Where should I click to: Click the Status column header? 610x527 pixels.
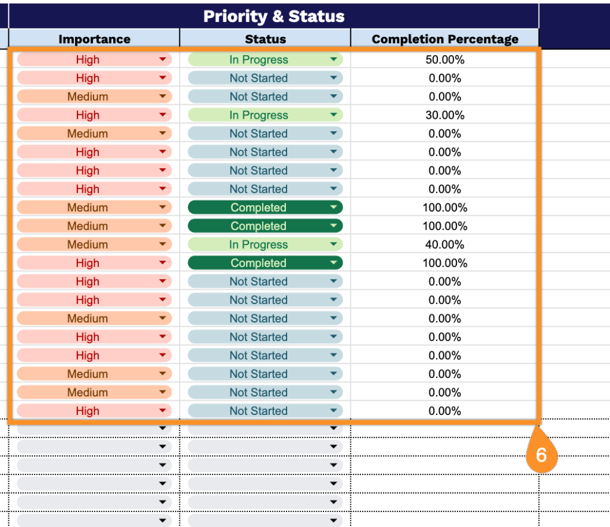[265, 39]
